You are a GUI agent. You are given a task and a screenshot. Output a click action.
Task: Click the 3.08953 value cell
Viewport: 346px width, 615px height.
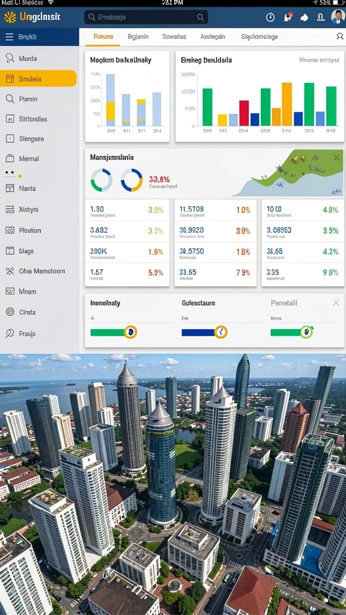click(x=279, y=230)
